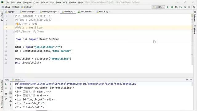
Task: Select the testBS.py breadcrumb
Action: (27, 7)
